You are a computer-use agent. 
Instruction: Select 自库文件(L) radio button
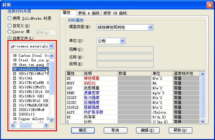(9, 38)
